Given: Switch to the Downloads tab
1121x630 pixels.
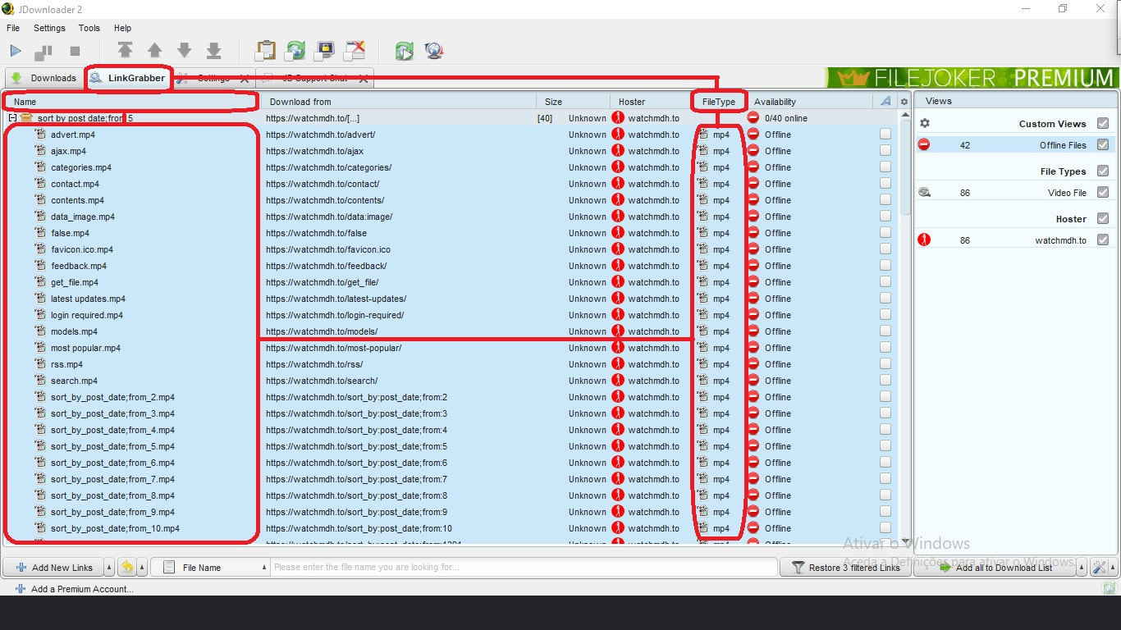Looking at the screenshot, I should click(43, 78).
